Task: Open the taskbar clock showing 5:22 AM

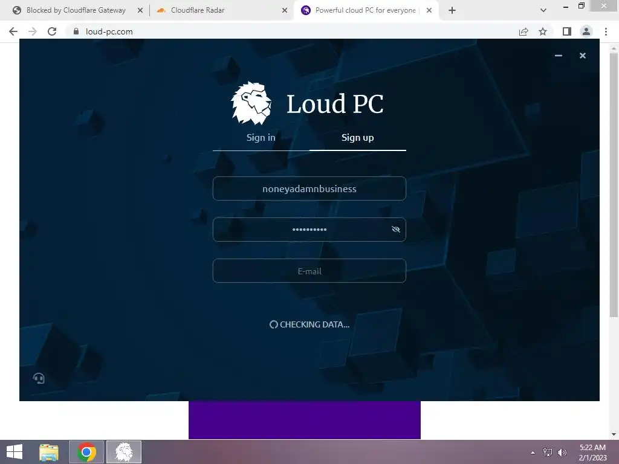Action: (x=592, y=453)
